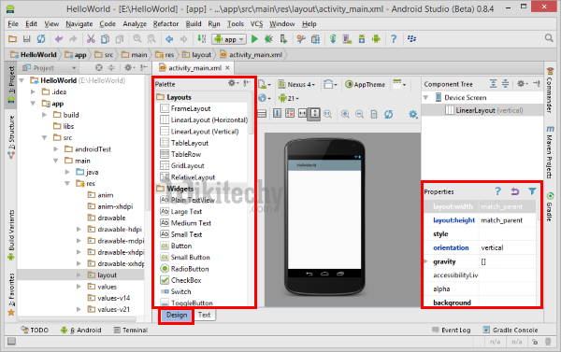The height and width of the screenshot is (352, 561).
Task: Click the res breadcrumb in navigation bar
Action: [165, 55]
